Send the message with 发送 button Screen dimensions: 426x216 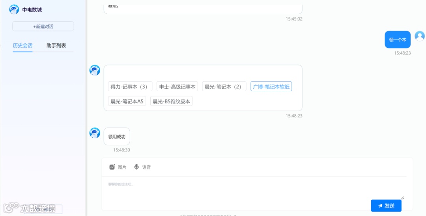(x=386, y=206)
